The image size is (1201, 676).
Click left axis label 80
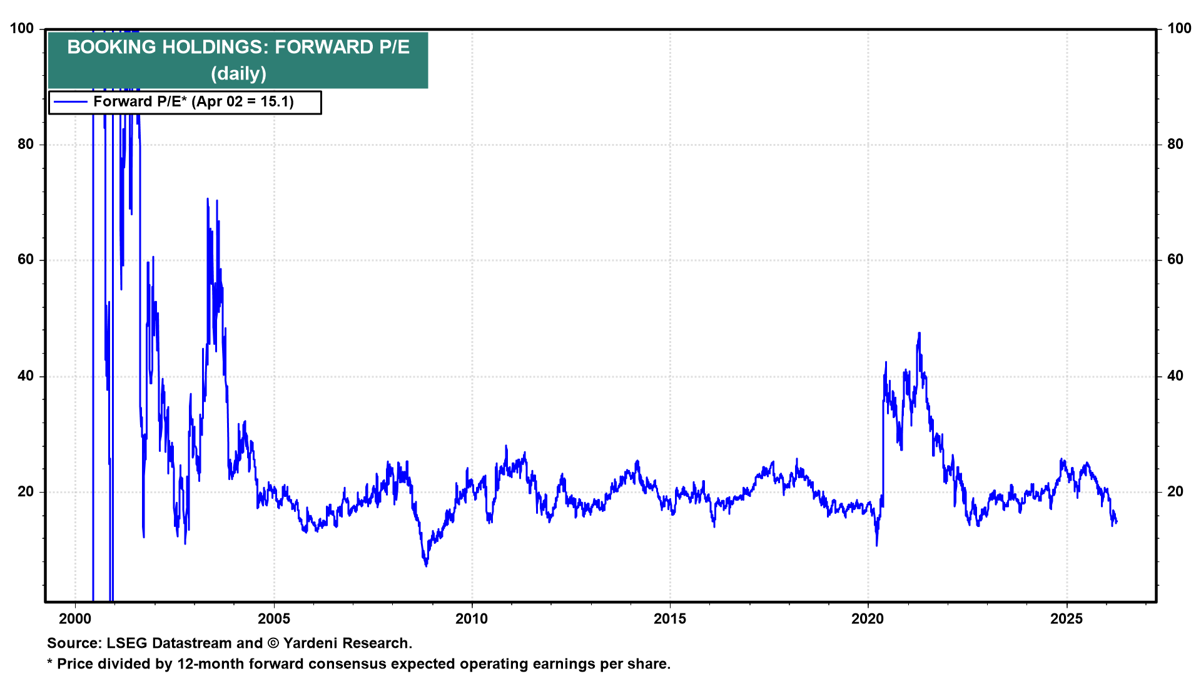pyautogui.click(x=26, y=144)
